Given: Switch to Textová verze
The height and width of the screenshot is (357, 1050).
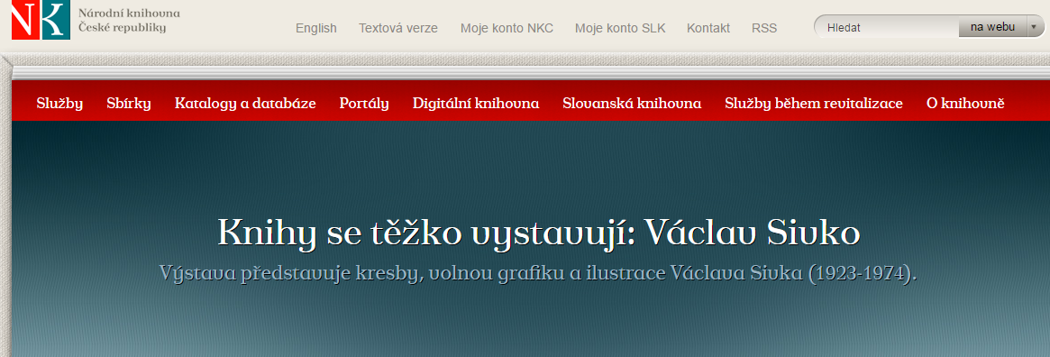Looking at the screenshot, I should 398,28.
